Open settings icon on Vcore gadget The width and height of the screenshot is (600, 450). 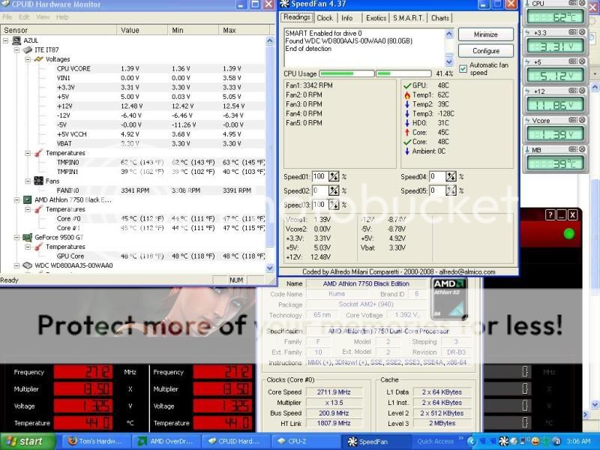tap(573, 120)
